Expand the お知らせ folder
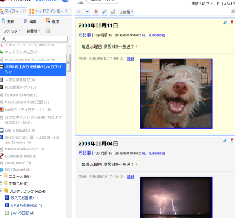The width and height of the screenshot is (235, 218). (1, 183)
